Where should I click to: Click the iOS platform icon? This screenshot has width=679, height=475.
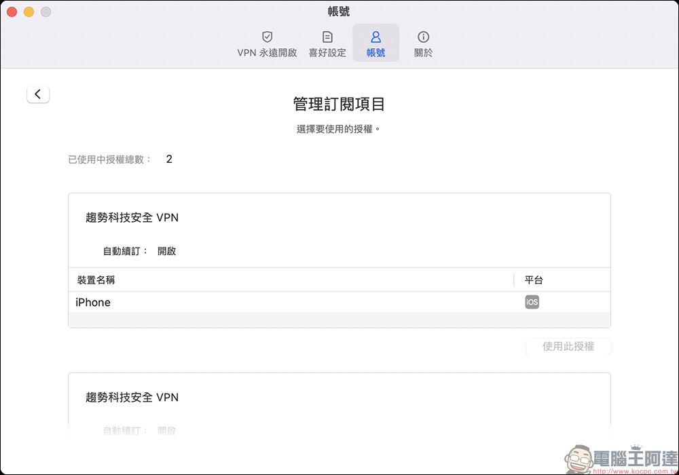click(x=532, y=302)
